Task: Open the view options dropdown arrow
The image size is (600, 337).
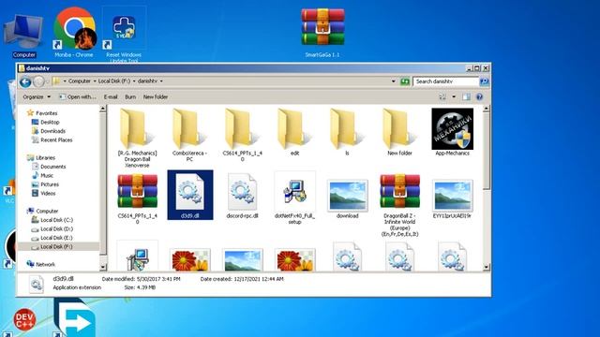Action: (x=454, y=97)
